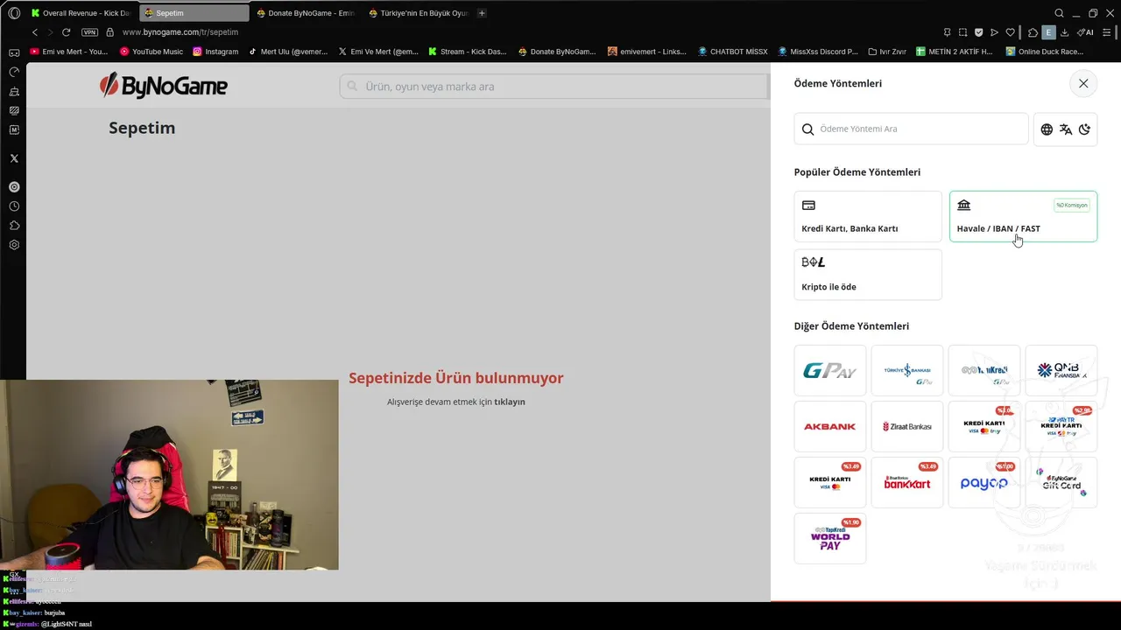Open the GX Cleaner sidebar icon
1121x630 pixels.
(14, 91)
